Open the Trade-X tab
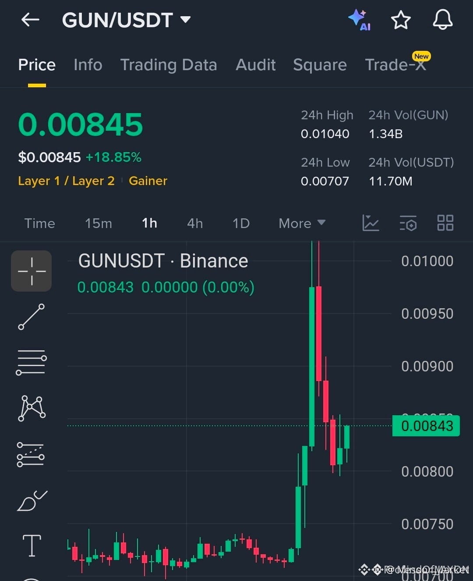 [x=395, y=65]
